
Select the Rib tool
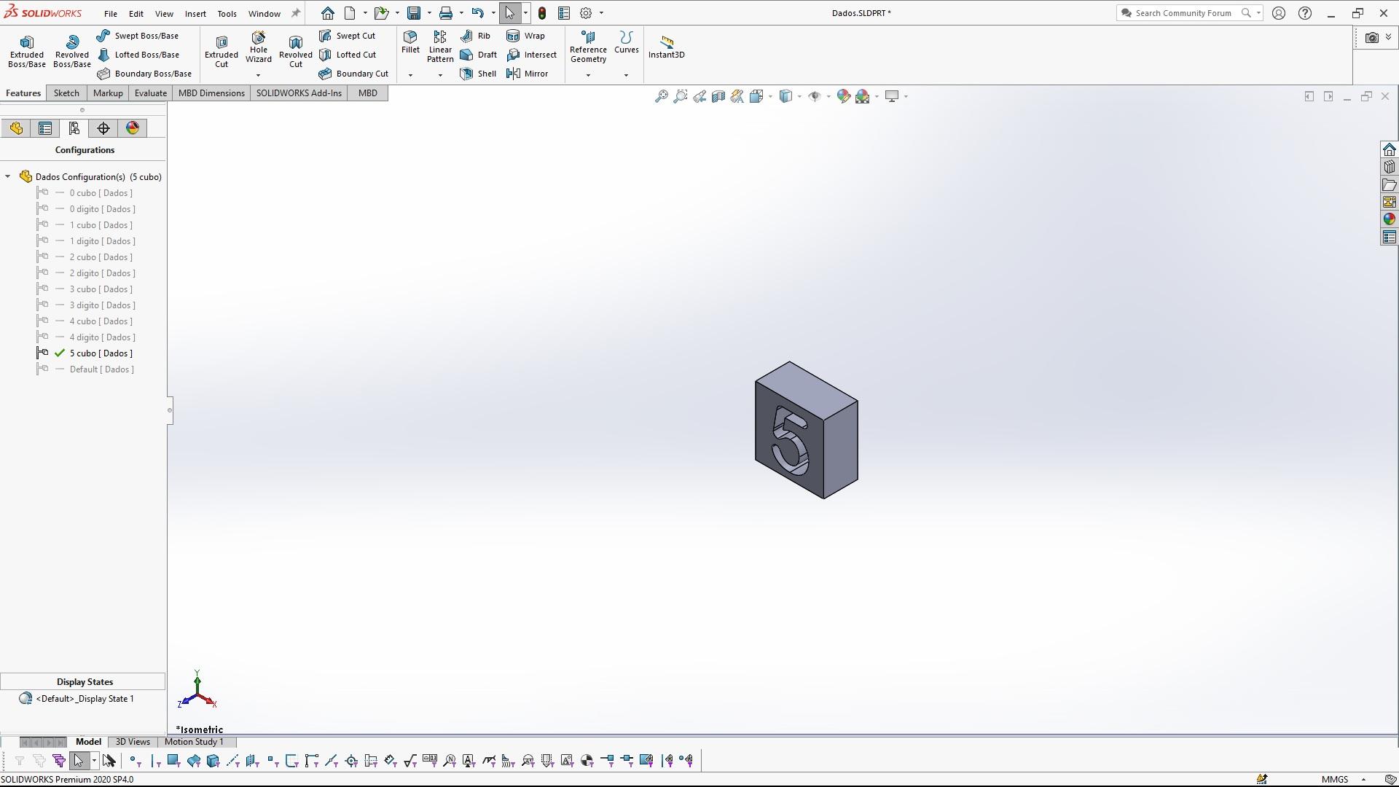476,36
